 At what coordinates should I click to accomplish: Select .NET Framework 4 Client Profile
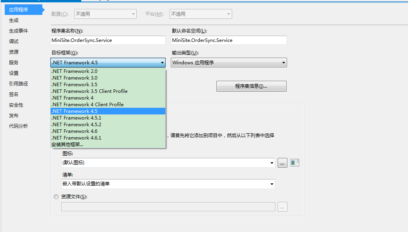(108, 104)
